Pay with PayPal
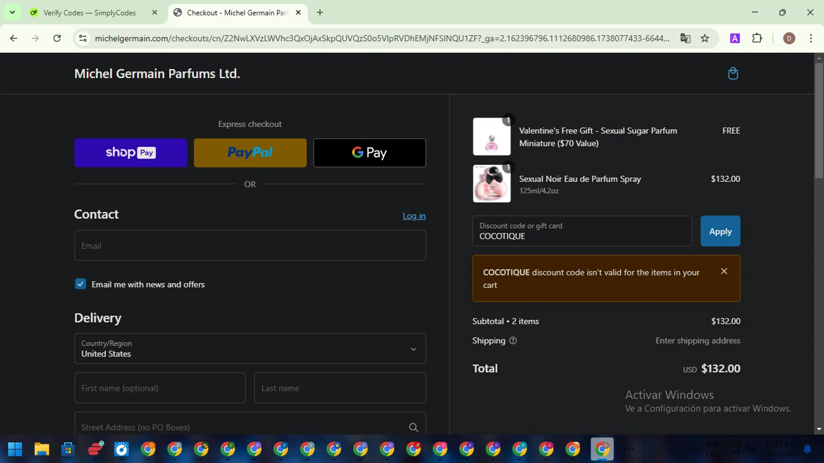 coord(250,153)
